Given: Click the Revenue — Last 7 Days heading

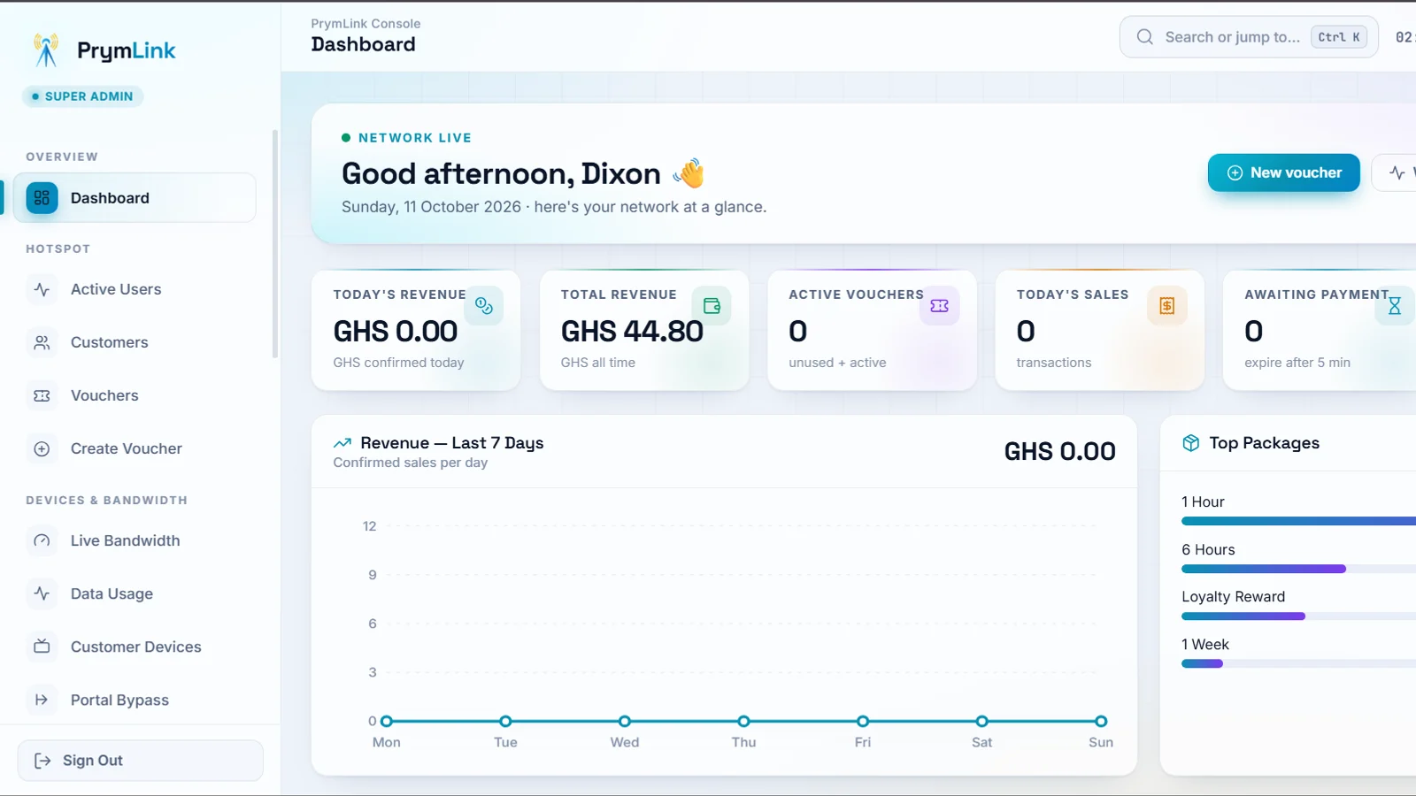Looking at the screenshot, I should pos(451,443).
